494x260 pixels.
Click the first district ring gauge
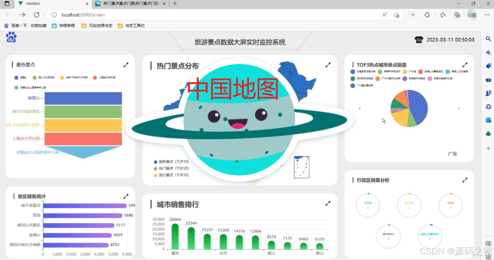click(x=368, y=205)
